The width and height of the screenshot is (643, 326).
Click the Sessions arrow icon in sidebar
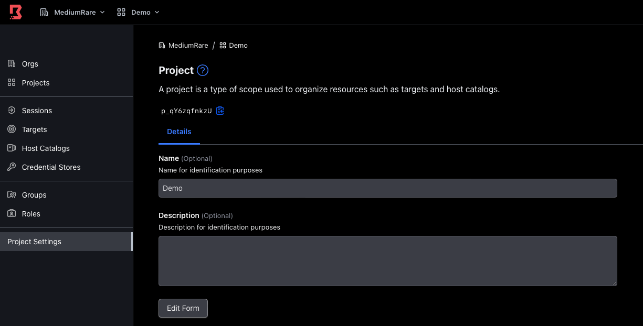12,111
